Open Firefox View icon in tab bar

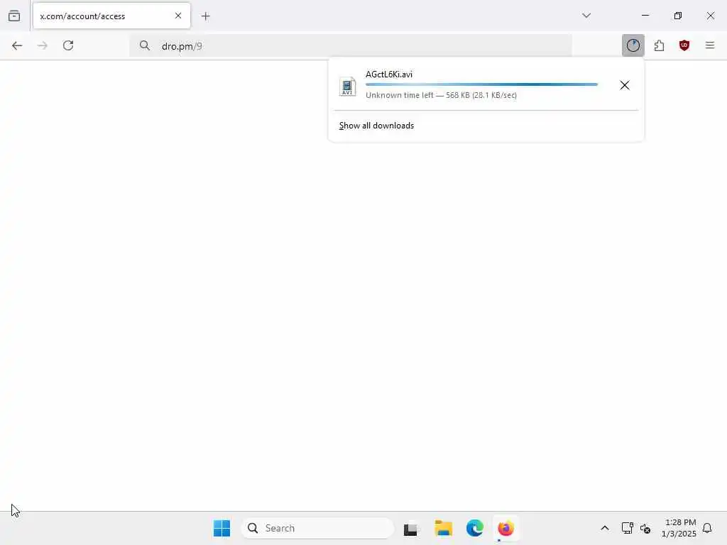(14, 16)
